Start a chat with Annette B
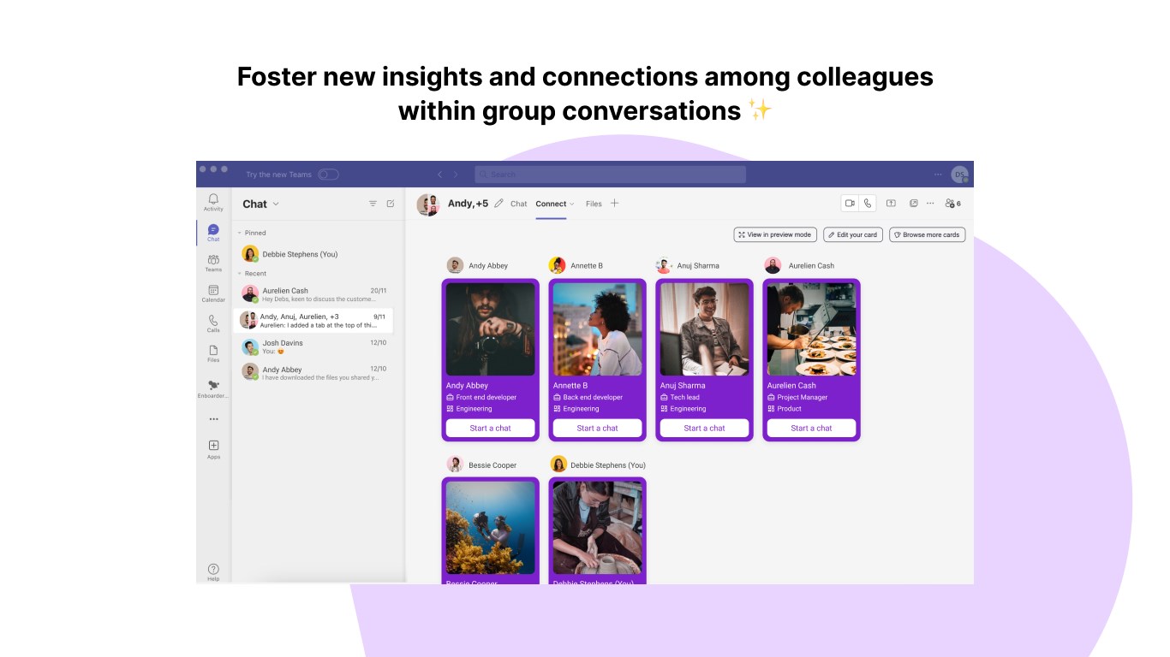This screenshot has height=657, width=1170. pos(597,428)
